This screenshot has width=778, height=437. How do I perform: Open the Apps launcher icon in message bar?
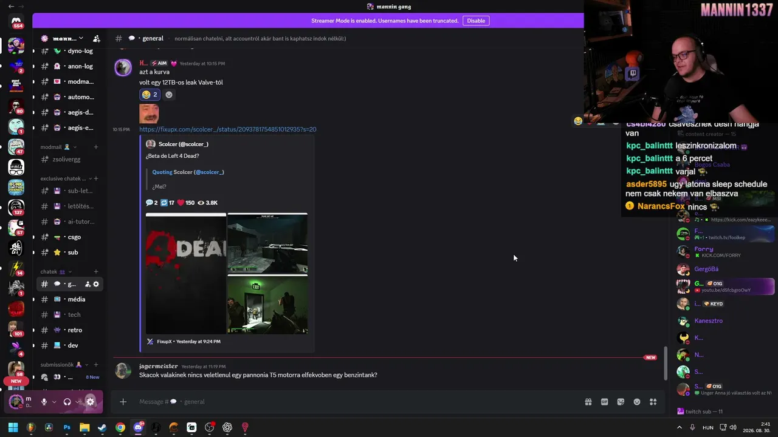pyautogui.click(x=653, y=402)
